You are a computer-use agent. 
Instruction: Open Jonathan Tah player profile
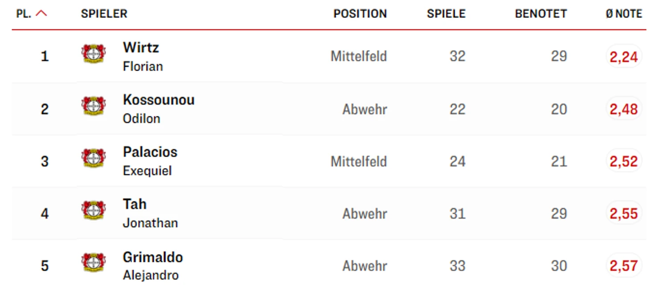click(150, 213)
